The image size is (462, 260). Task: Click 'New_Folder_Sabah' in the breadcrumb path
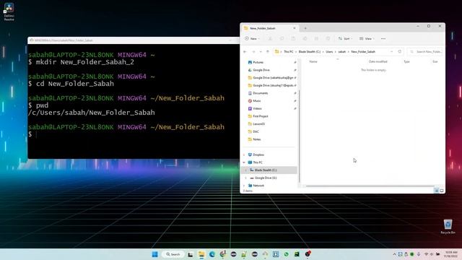(363, 51)
